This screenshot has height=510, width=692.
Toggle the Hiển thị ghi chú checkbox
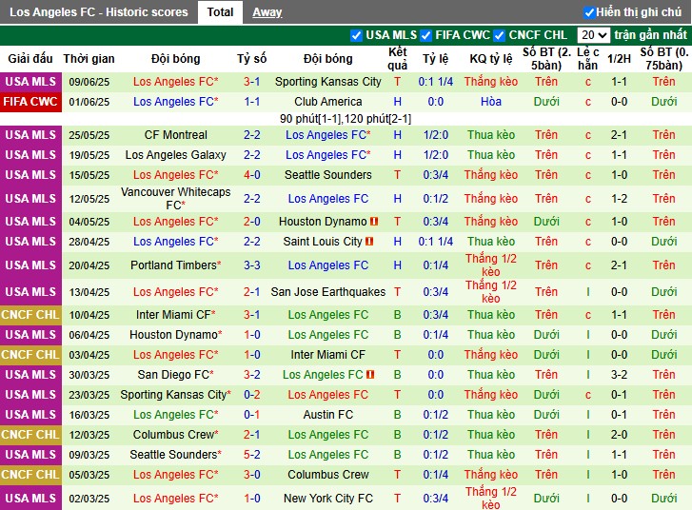coord(589,12)
